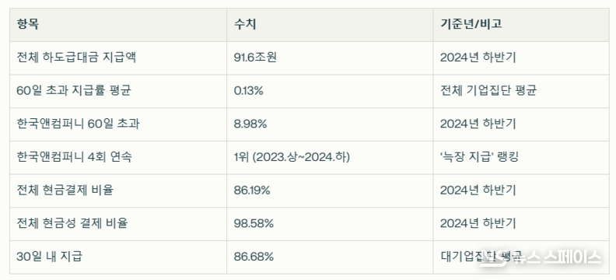This screenshot has width=616, height=280.
Task: Select 한국앤컴퍼니 60일 초과 row label
Action: pyautogui.click(x=78, y=124)
